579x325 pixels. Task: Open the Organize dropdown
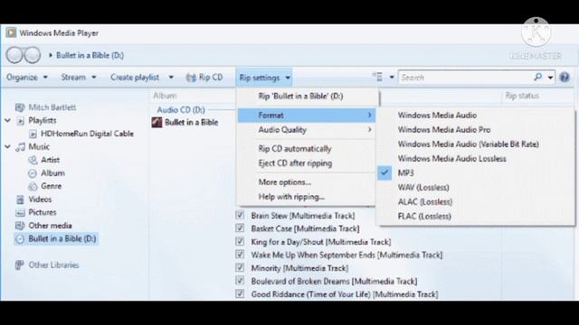(x=27, y=78)
